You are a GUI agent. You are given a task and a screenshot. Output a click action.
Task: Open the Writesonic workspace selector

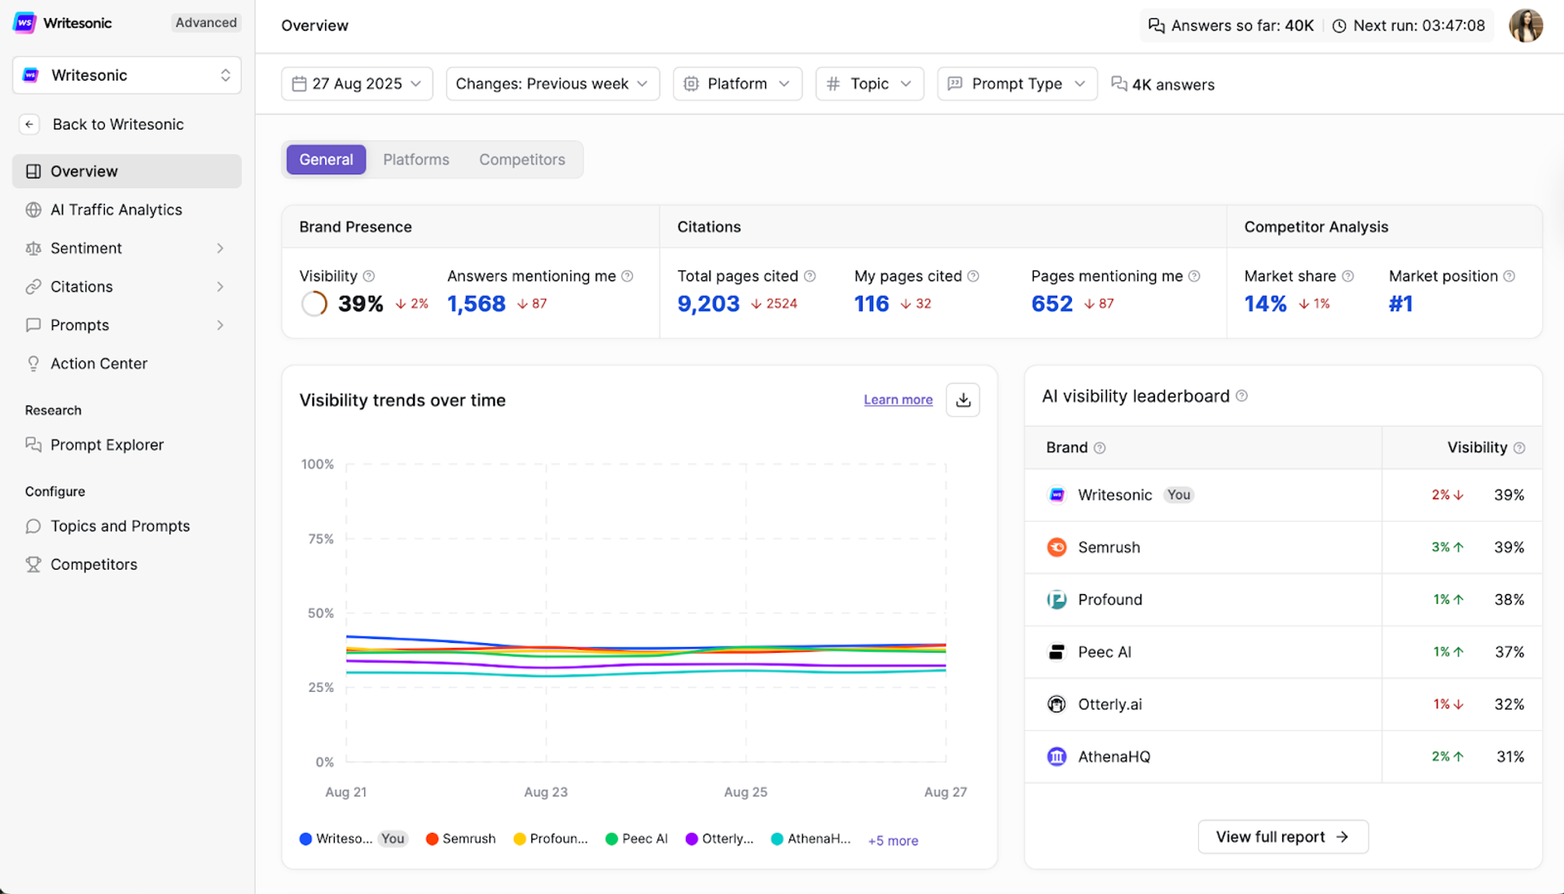pyautogui.click(x=127, y=75)
